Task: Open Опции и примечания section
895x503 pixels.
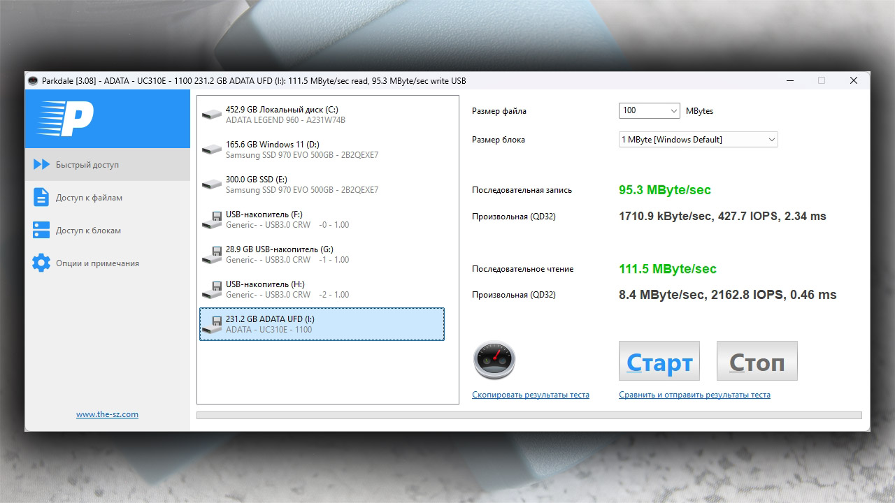Action: coord(108,263)
